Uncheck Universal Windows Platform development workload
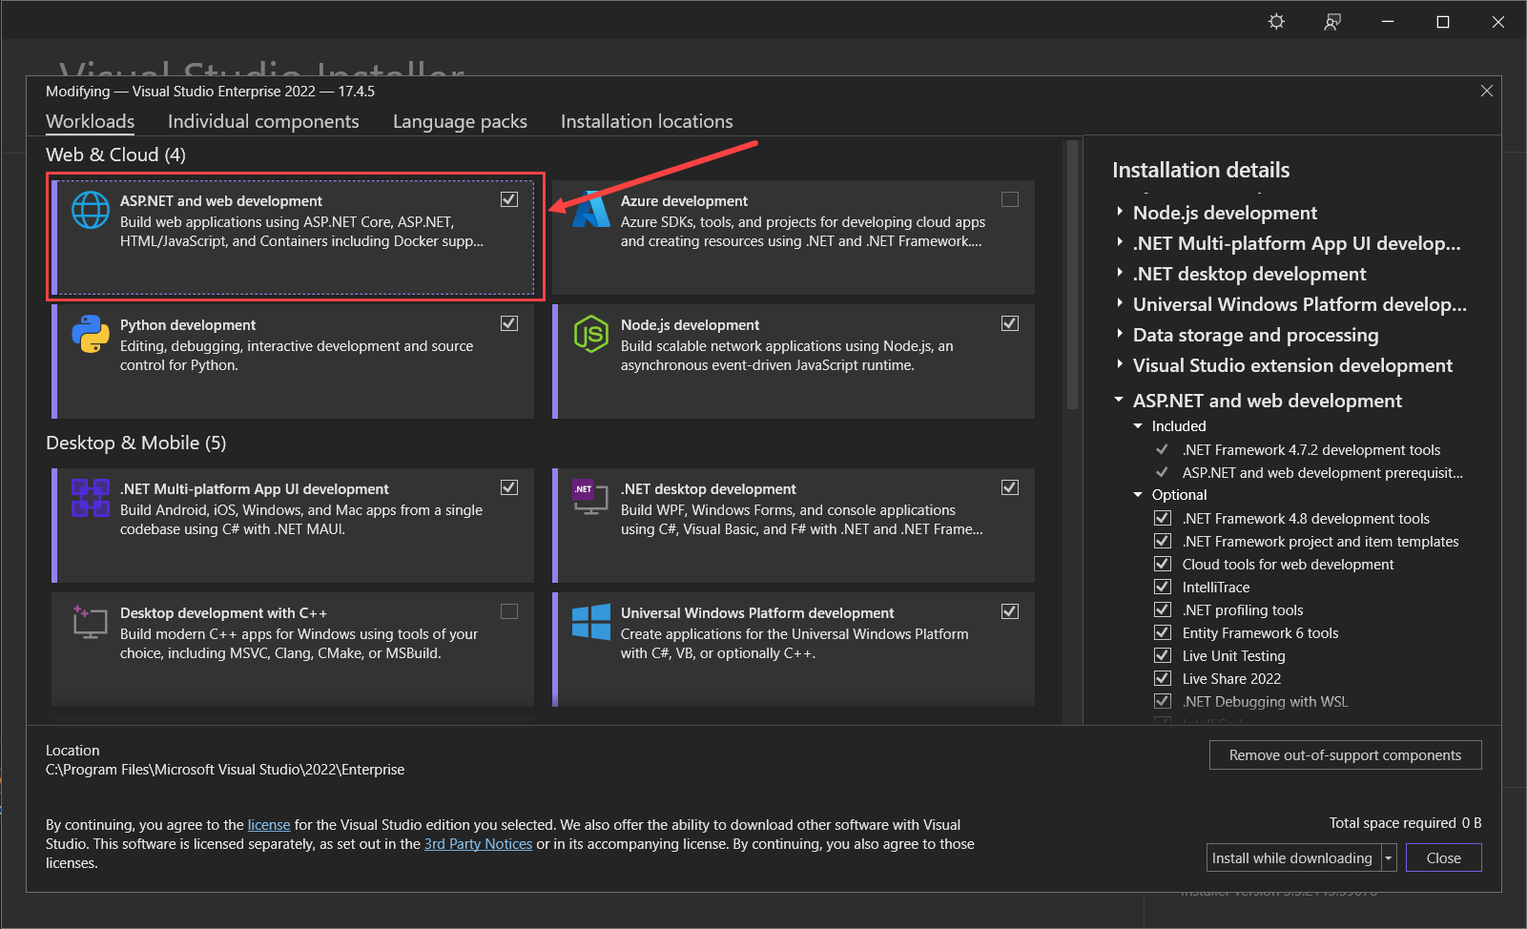 (1010, 611)
